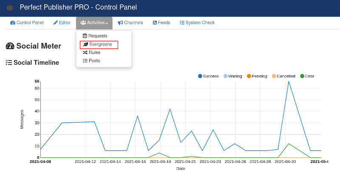Viewport: 340px width, 177px height.
Task: Click the Requests calendar icon
Action: [85, 36]
